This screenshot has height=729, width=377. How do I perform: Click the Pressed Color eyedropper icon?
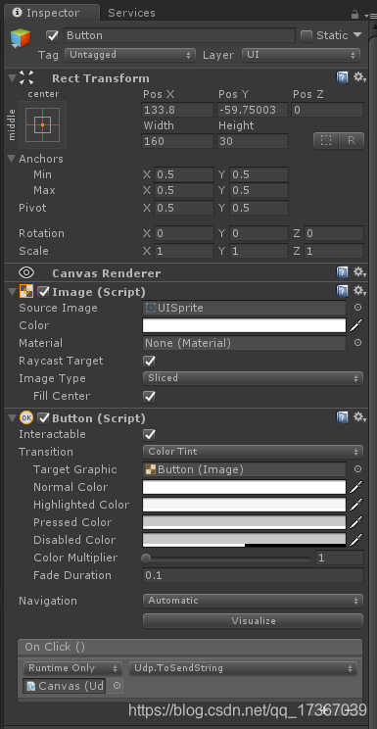pyautogui.click(x=356, y=522)
